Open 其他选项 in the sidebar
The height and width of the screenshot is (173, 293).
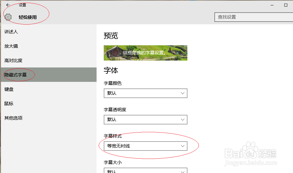click(x=48, y=118)
